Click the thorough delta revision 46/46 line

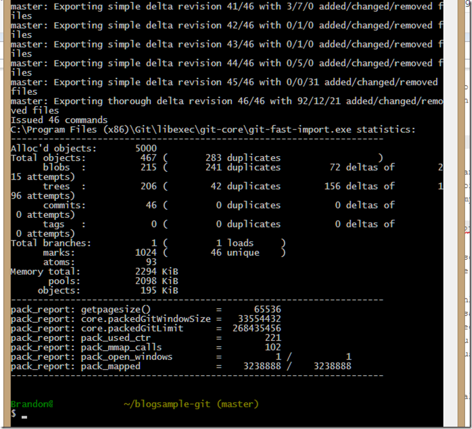pos(227,106)
